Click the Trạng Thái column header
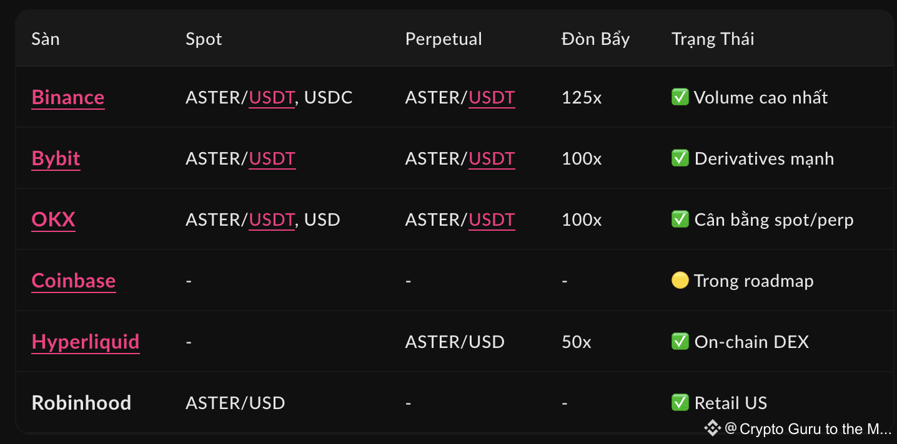 713,39
